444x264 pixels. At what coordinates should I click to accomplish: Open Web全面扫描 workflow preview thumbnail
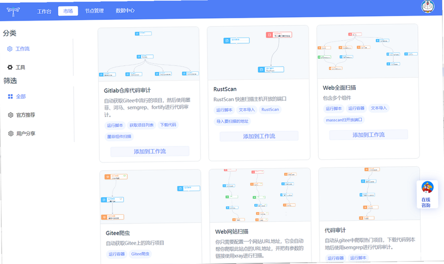coord(367,51)
